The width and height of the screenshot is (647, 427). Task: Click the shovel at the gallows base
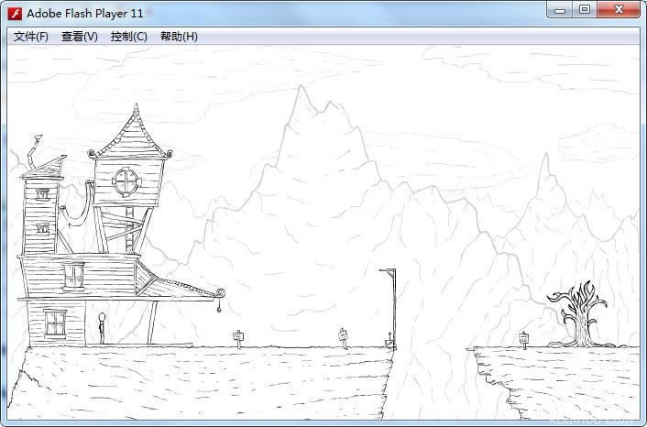pos(389,343)
